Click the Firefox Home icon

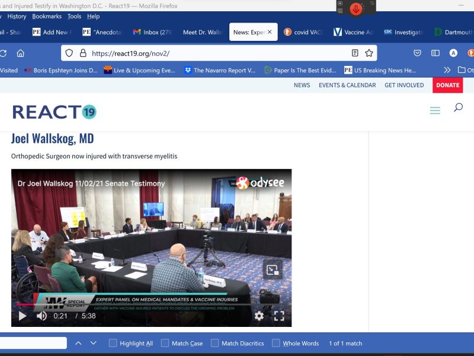pos(20,53)
